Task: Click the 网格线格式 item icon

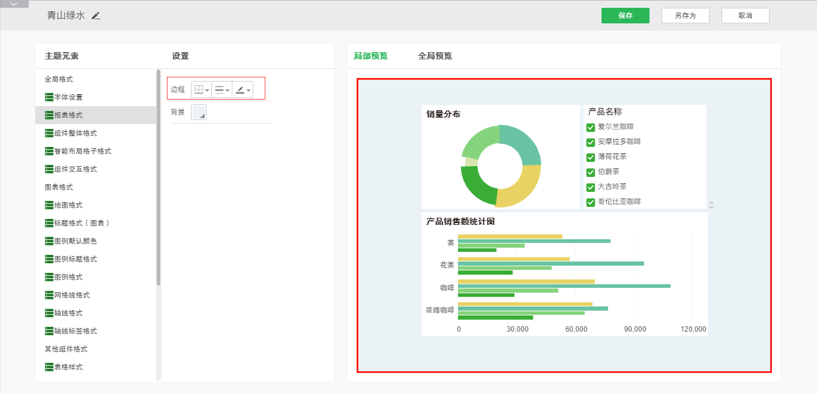Action: [x=49, y=295]
